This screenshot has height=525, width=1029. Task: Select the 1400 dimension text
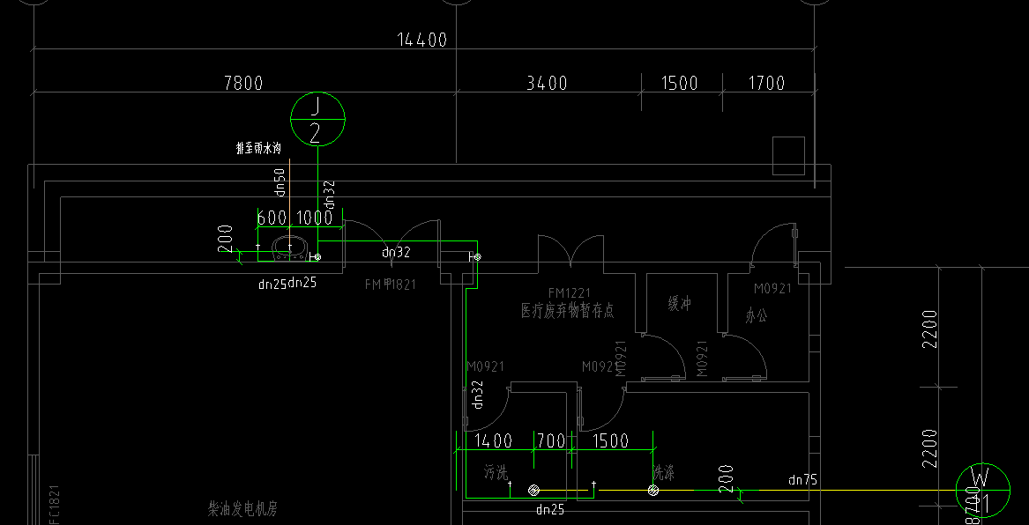[x=492, y=441]
